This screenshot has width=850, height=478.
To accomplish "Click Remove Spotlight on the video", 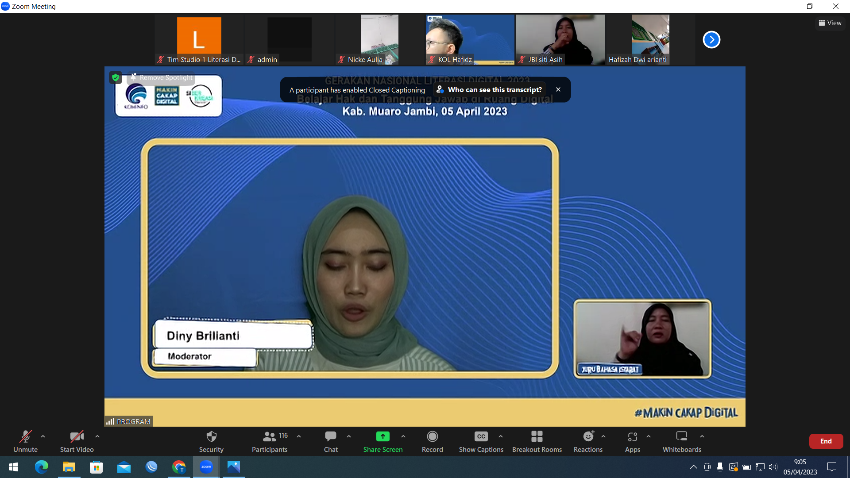I will point(162,77).
